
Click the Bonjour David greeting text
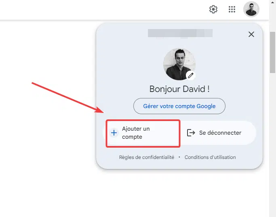click(x=179, y=89)
